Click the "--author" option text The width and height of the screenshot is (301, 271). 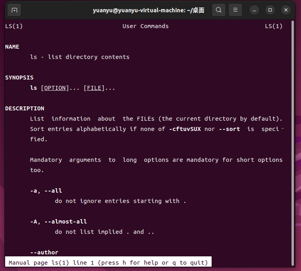[44, 252]
